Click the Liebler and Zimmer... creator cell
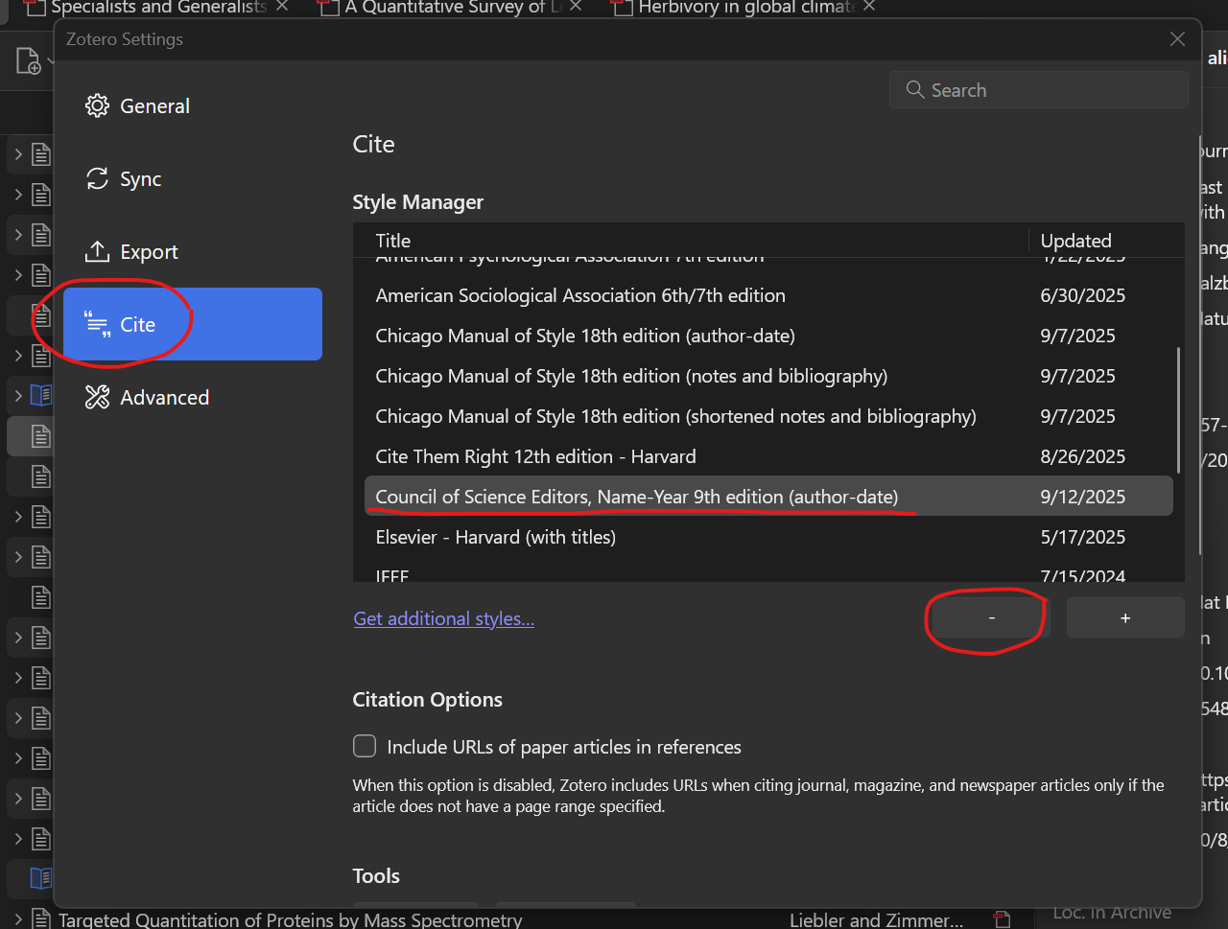This screenshot has height=929, width=1228. coord(876,919)
